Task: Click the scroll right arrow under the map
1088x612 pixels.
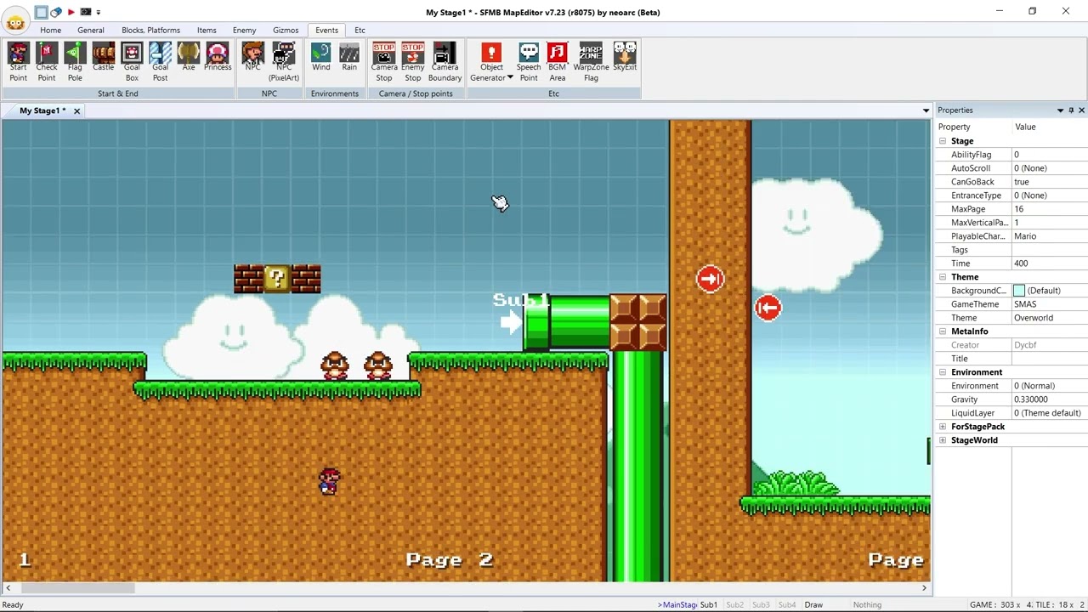Action: tap(924, 587)
